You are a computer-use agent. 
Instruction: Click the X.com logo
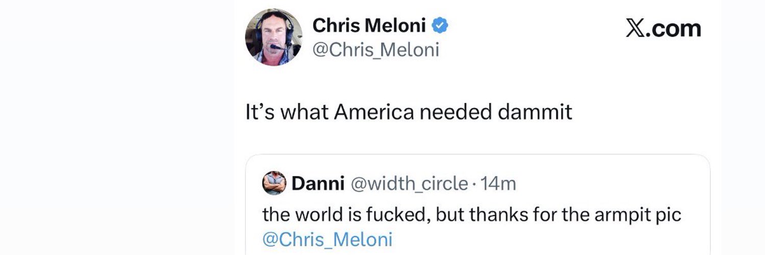(x=663, y=29)
